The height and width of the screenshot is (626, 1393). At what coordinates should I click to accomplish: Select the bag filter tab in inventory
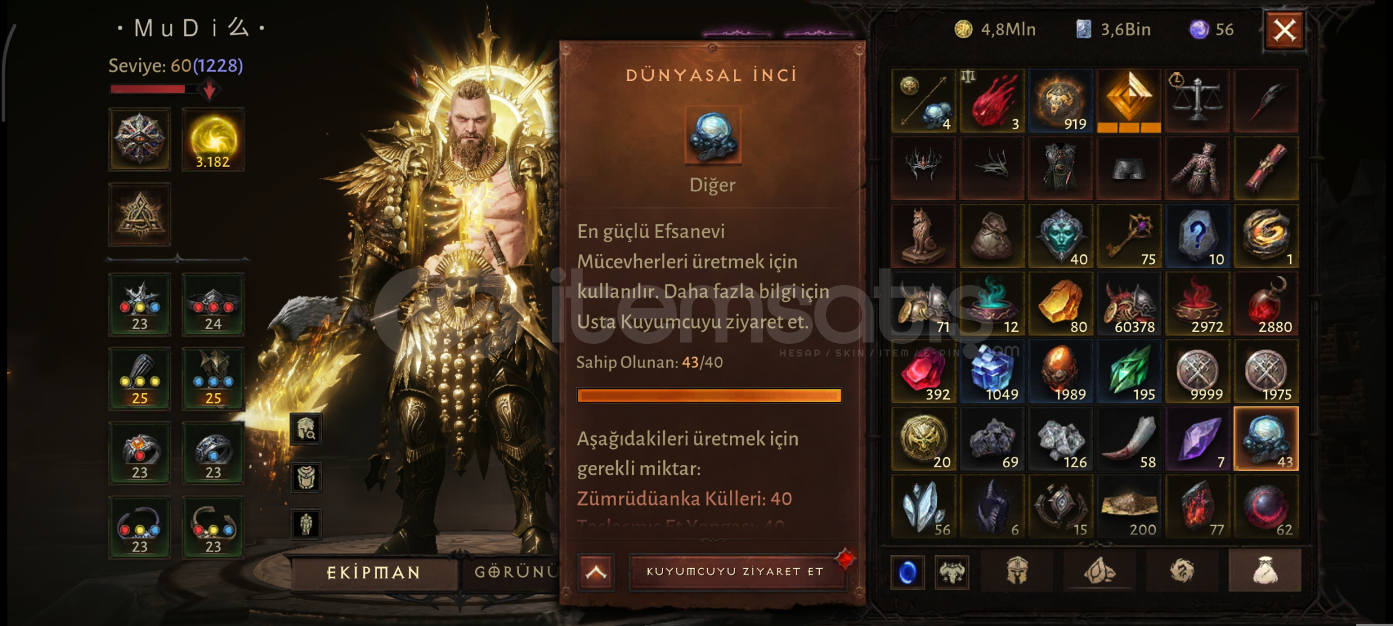1264,572
